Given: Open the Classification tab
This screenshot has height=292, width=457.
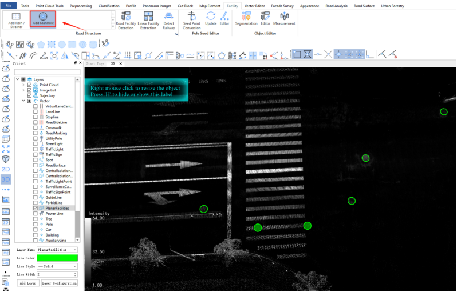Looking at the screenshot, I should 109,6.
